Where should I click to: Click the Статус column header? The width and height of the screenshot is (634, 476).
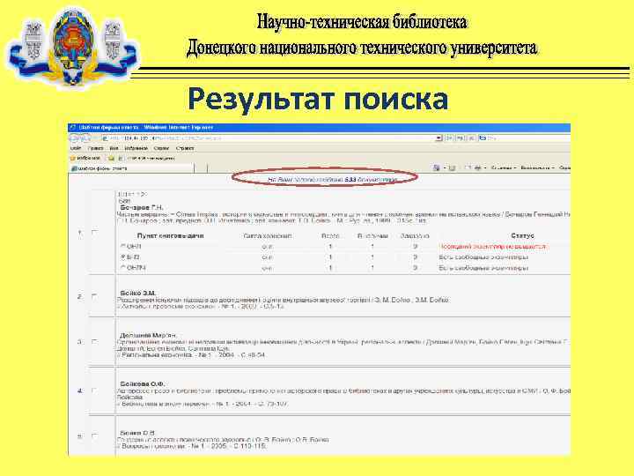click(522, 235)
